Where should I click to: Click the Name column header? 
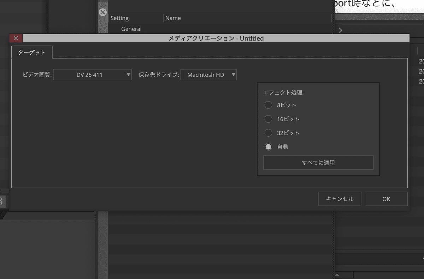(173, 18)
